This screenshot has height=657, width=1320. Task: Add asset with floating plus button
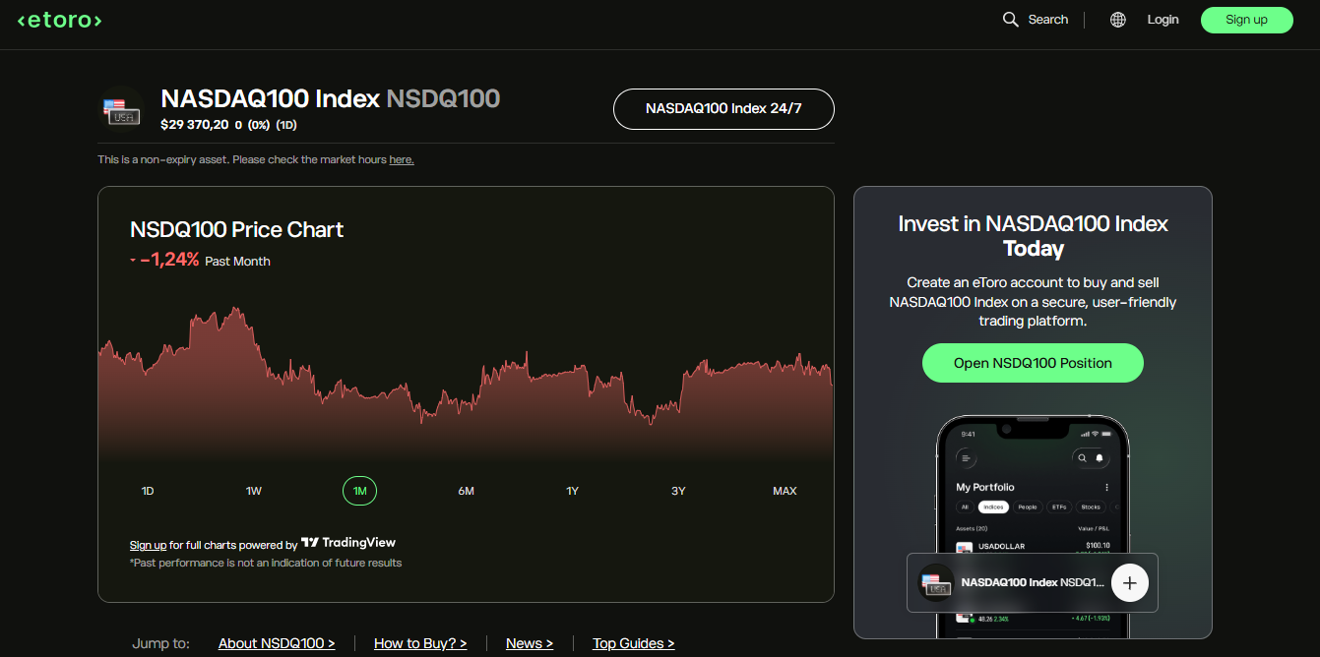1130,583
